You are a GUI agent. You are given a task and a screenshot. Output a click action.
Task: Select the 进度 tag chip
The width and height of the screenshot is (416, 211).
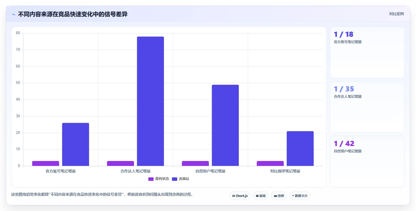coord(279,196)
